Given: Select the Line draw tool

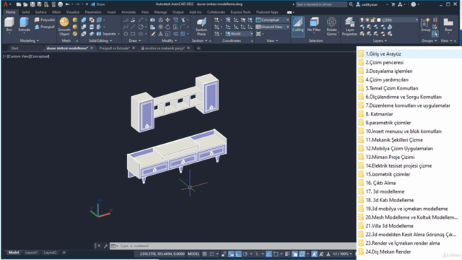Looking at the screenshot, I should [133, 27].
